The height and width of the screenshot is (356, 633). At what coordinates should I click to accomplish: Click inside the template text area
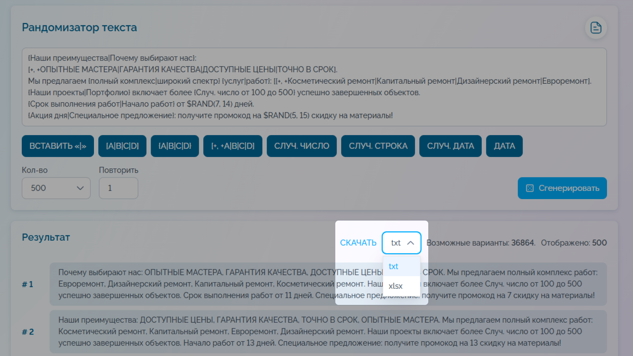pos(314,87)
